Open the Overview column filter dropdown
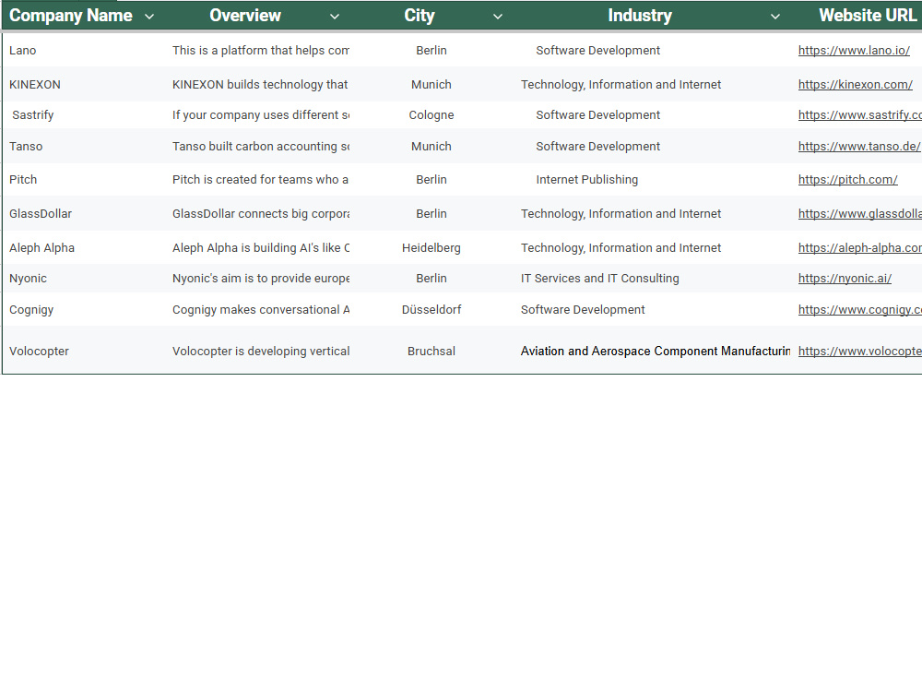This screenshot has width=922, height=692. [335, 17]
